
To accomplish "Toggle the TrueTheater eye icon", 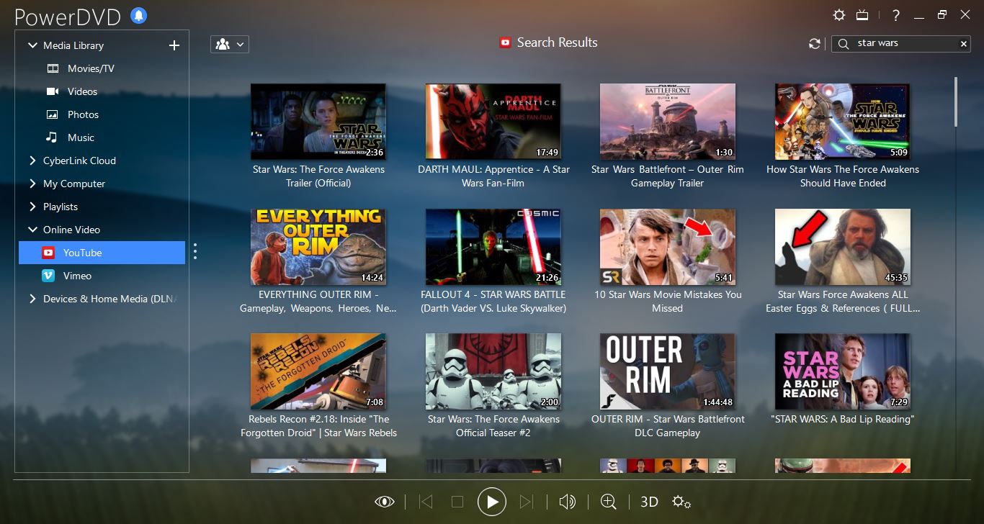I will point(385,502).
